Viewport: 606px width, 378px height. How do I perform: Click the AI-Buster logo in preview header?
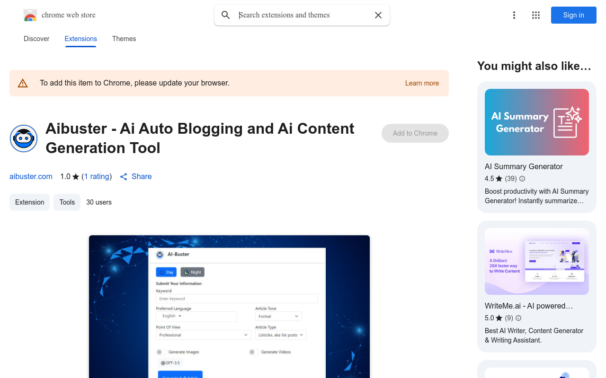pyautogui.click(x=160, y=255)
